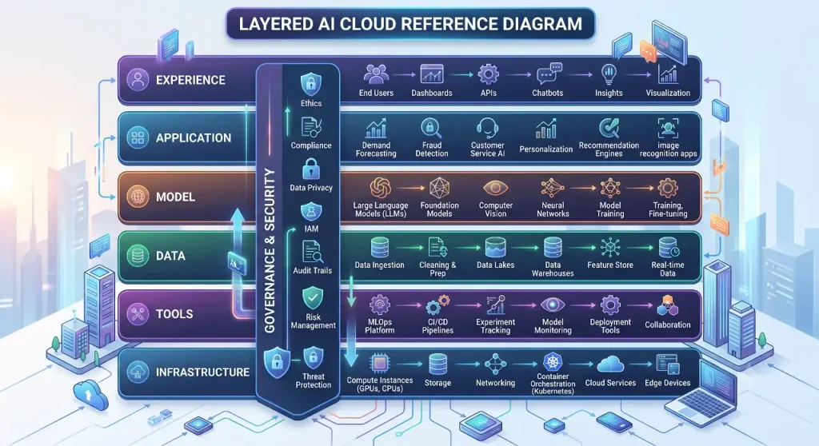Click the Model Monitoring eye icon
Image resolution: width=819 pixels, height=446 pixels.
553,305
